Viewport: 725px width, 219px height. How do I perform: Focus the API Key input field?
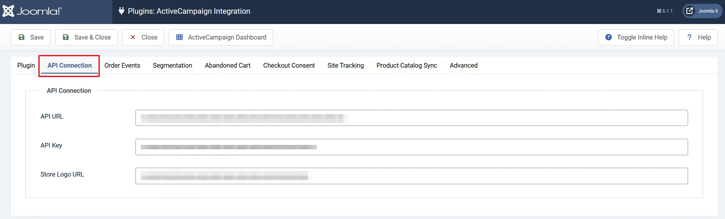pyautogui.click(x=411, y=147)
